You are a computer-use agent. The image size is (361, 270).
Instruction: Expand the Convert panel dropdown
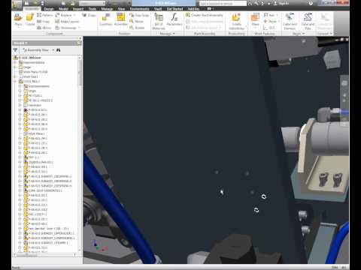click(x=331, y=34)
